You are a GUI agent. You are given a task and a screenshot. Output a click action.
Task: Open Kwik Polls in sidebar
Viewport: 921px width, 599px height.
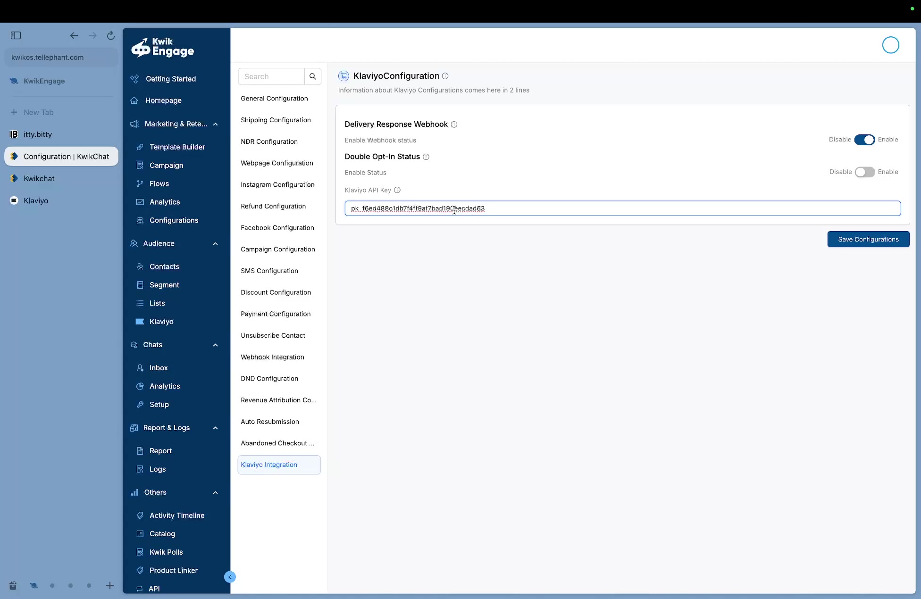pyautogui.click(x=166, y=552)
